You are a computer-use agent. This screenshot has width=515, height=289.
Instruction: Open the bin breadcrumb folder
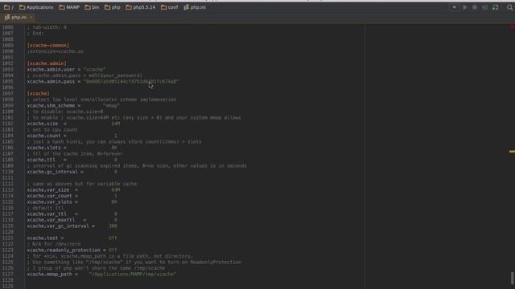point(92,7)
